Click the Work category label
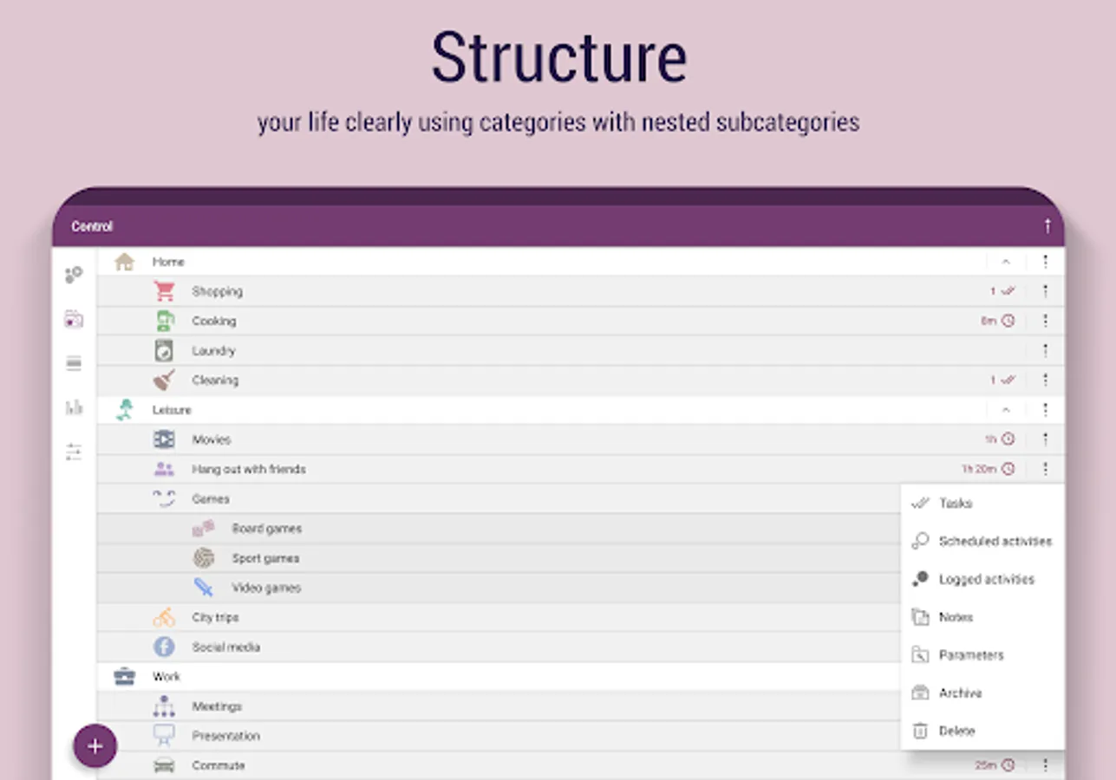 [166, 677]
